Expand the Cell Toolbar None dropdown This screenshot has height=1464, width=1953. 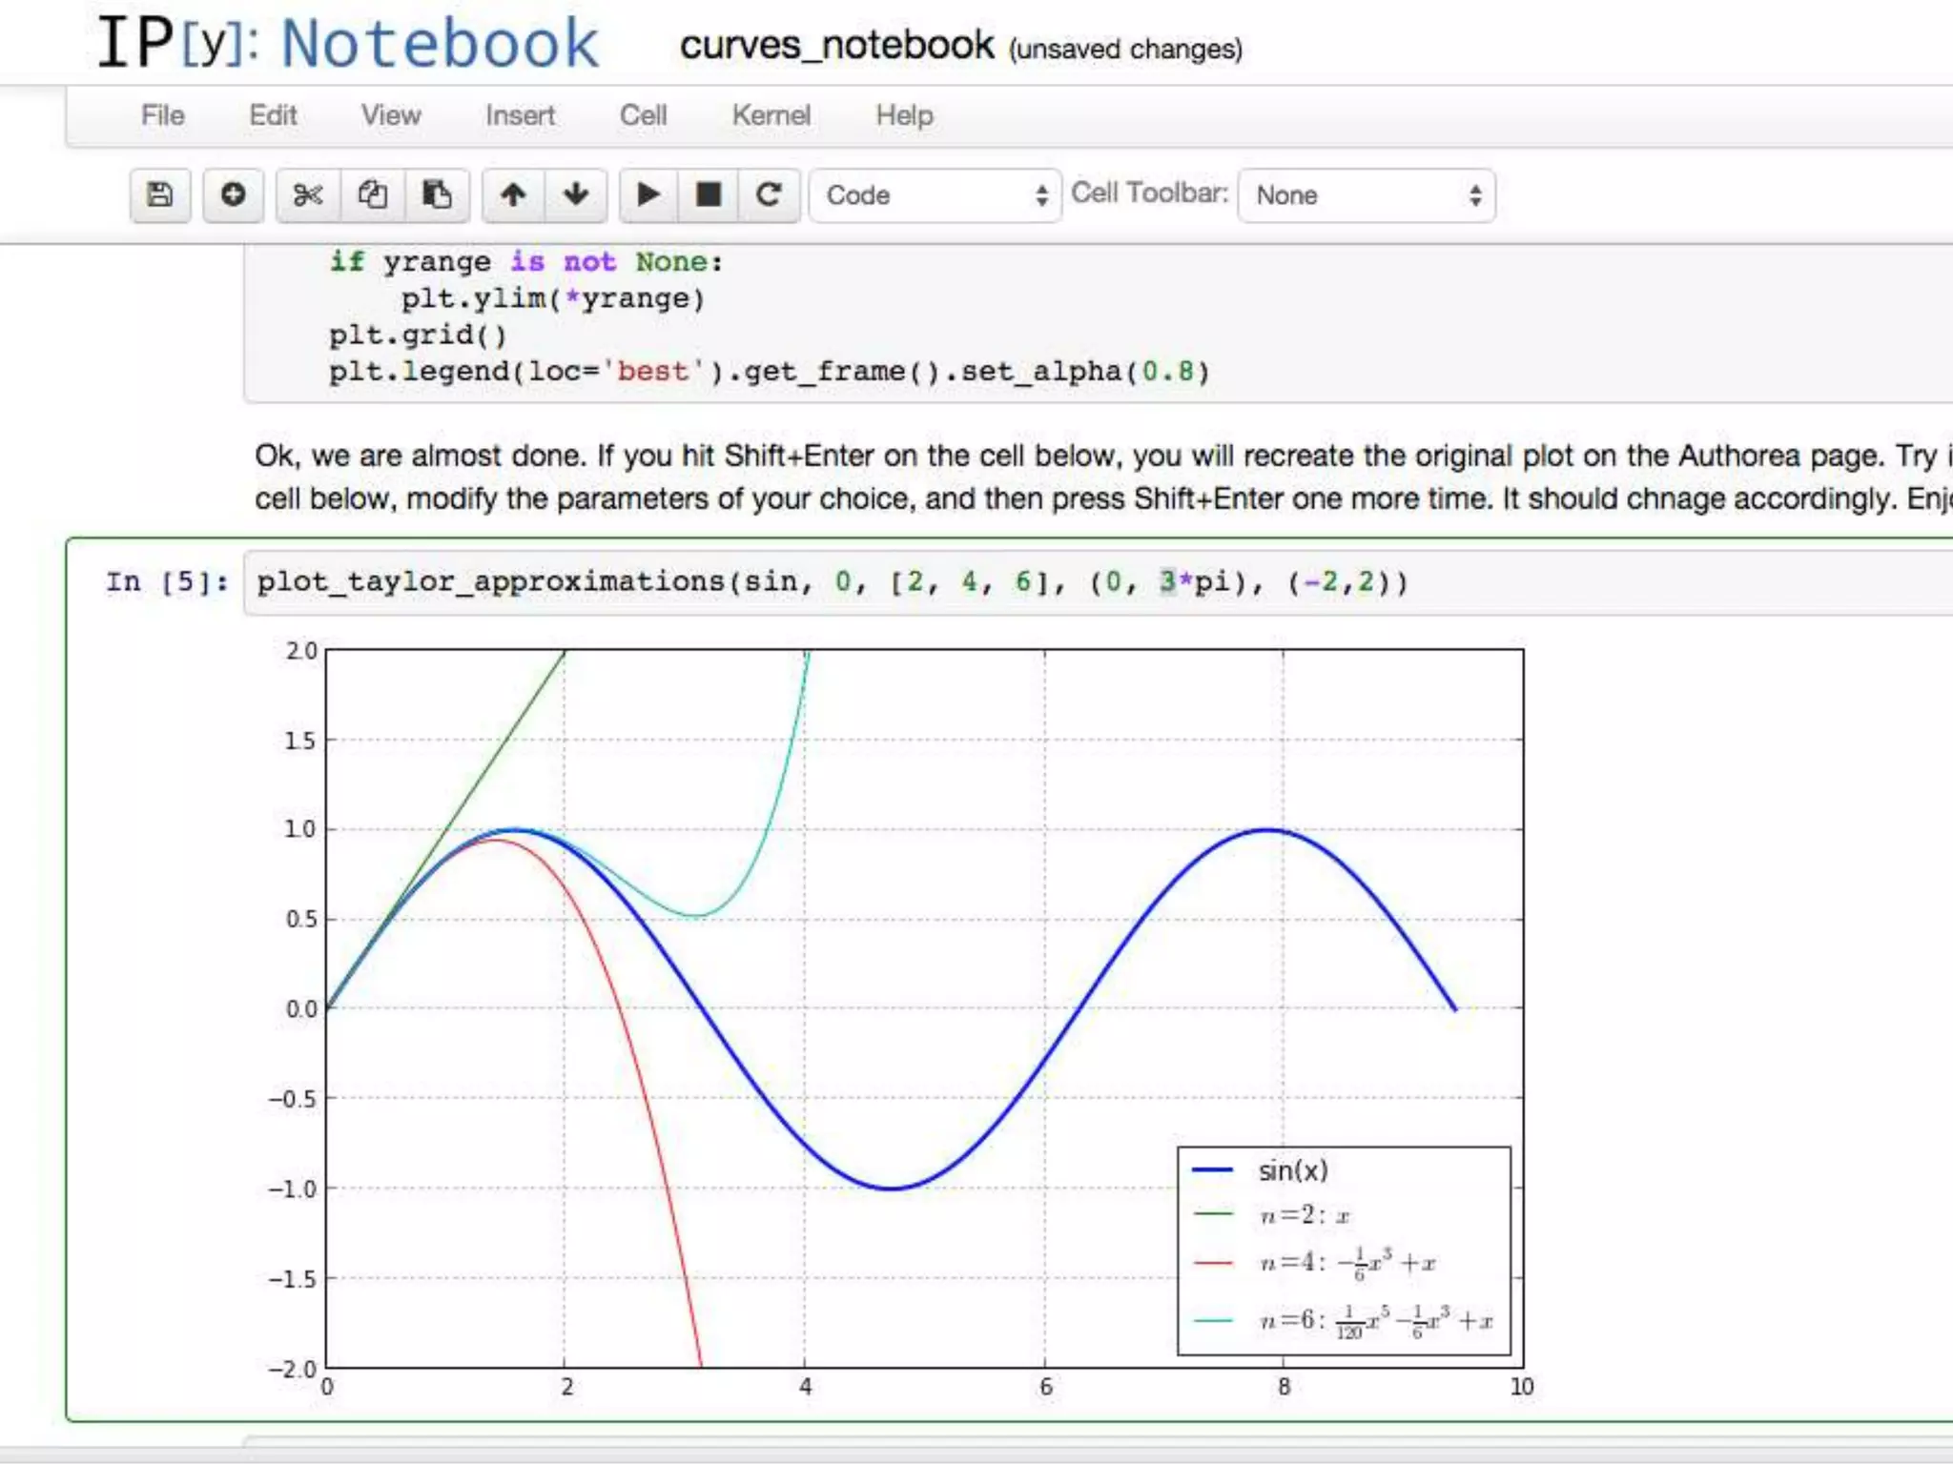(x=1366, y=195)
